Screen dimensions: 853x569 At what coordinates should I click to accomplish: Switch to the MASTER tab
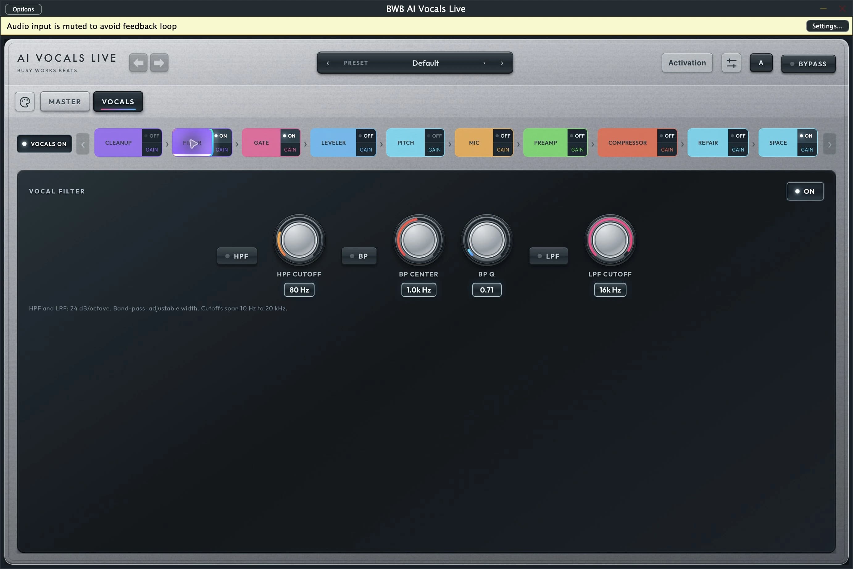tap(64, 102)
